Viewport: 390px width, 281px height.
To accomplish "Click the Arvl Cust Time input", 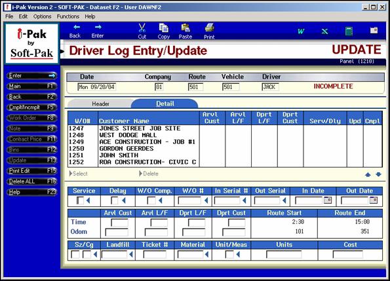I will tap(119, 222).
